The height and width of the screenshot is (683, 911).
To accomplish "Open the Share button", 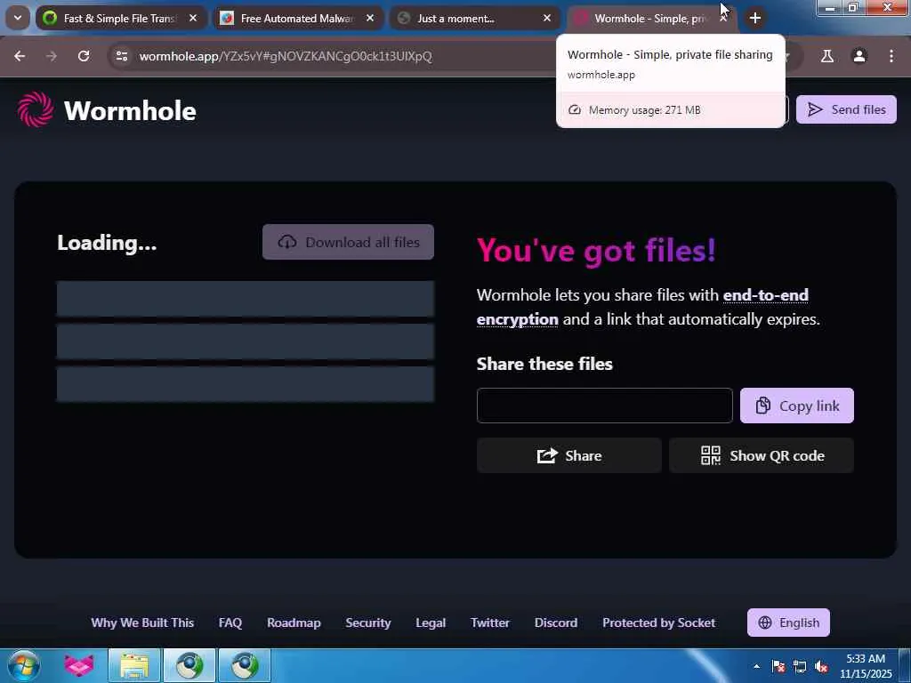I will (568, 456).
